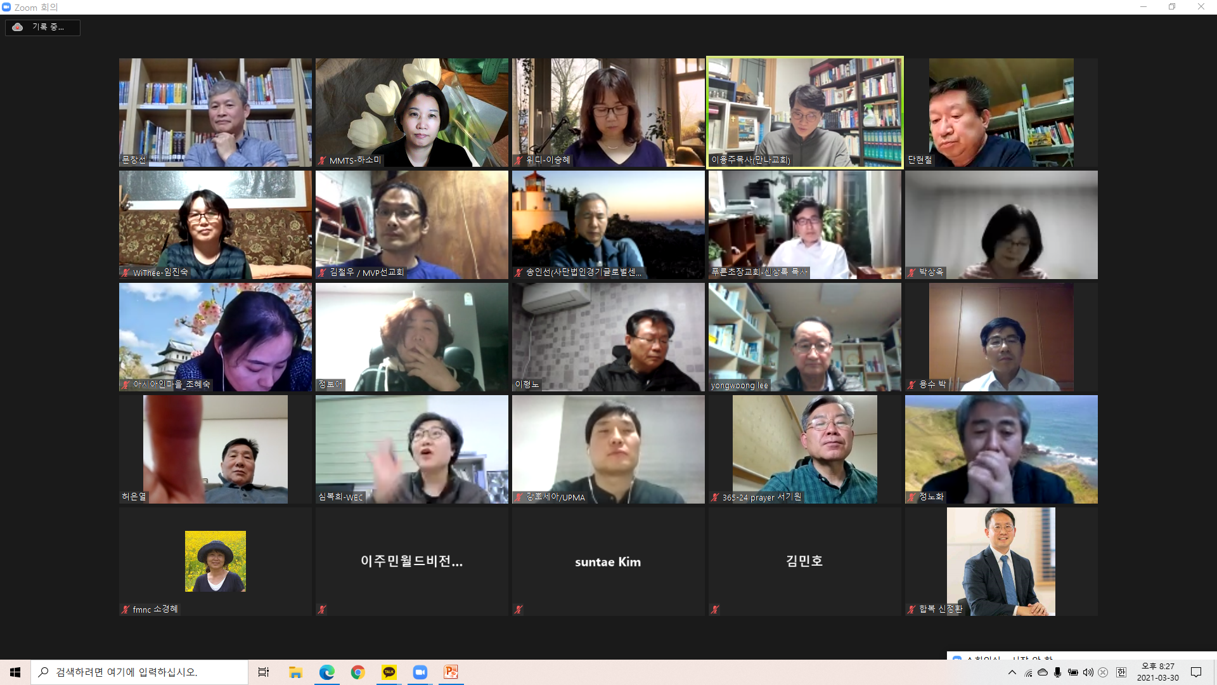
Task: Open Zoom app icon in taskbar
Action: (x=420, y=672)
